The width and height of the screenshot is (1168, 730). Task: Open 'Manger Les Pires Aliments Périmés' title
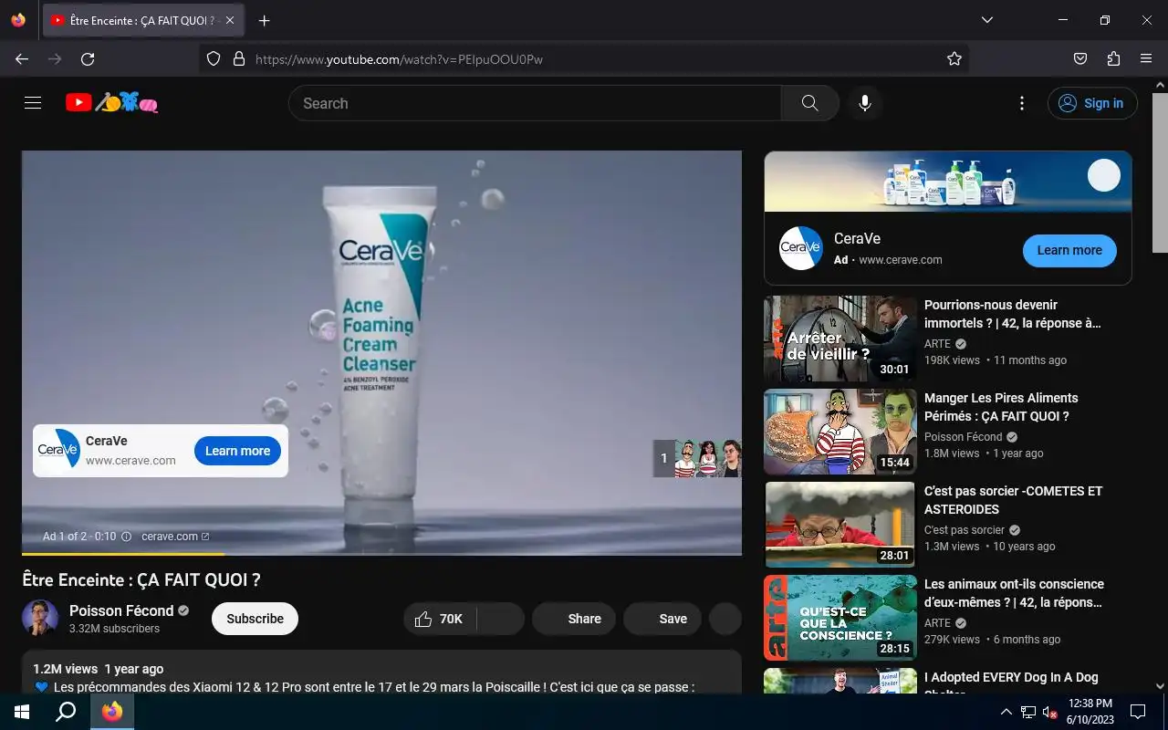point(1001,407)
